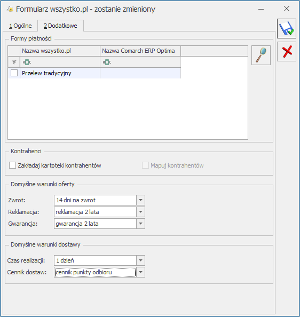Open the Czas realizacji dropdown
Viewport: 300px width, 317px height.
pos(141,260)
